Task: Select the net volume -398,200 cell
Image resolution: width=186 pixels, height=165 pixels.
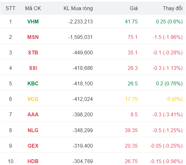Action: click(83, 115)
